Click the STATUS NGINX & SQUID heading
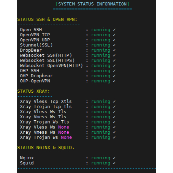Image resolution: width=173 pixels, height=173 pixels. [46, 148]
